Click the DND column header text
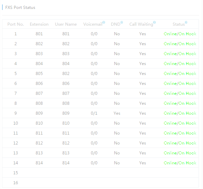203x189 pixels. pyautogui.click(x=116, y=24)
